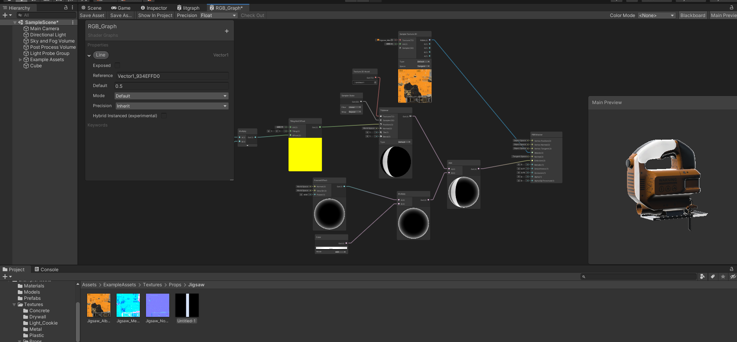Click the favorites star icon in Project

pos(723,276)
